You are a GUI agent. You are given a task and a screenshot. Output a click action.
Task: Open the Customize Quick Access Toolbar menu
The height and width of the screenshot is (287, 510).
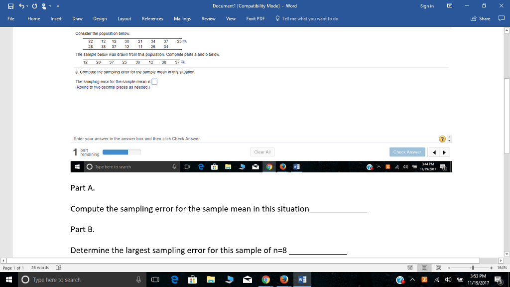(x=58, y=4)
